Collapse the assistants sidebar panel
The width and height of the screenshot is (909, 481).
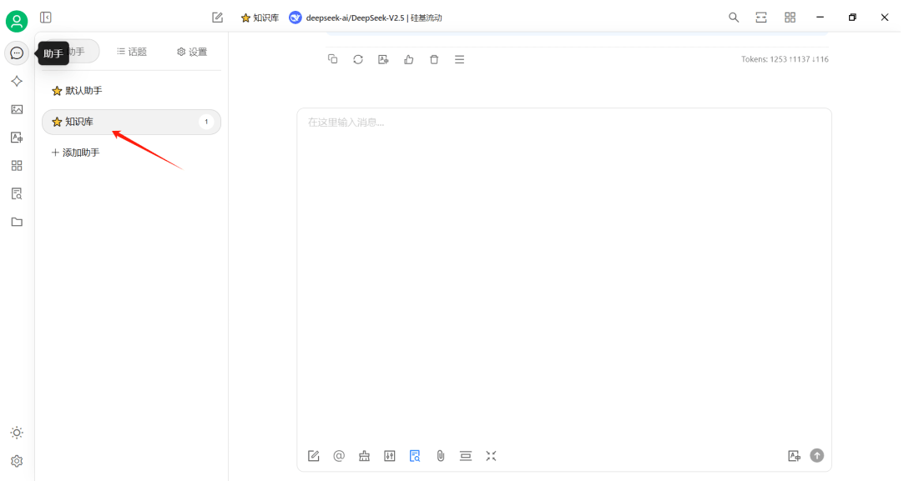click(46, 18)
